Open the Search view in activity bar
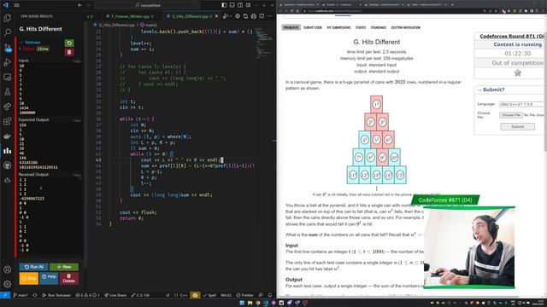This screenshot has width=547, height=307. click(x=8, y=32)
